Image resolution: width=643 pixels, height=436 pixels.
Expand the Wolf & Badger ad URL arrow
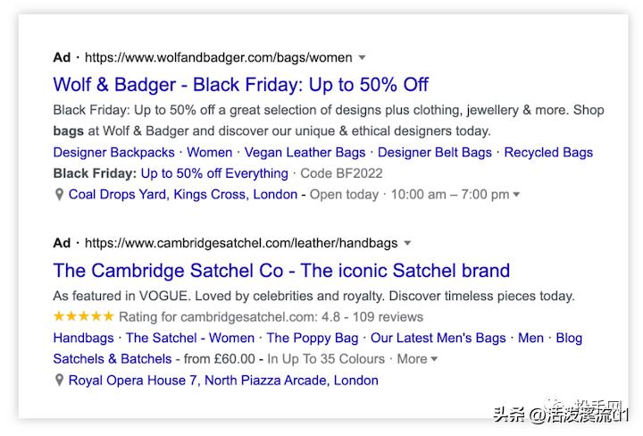(x=362, y=57)
